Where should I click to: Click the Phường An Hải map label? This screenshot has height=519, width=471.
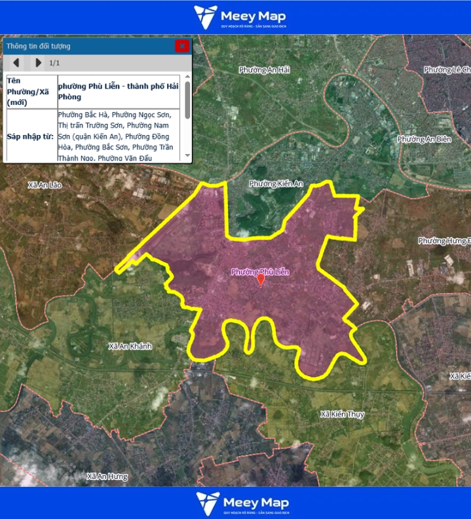[264, 69]
